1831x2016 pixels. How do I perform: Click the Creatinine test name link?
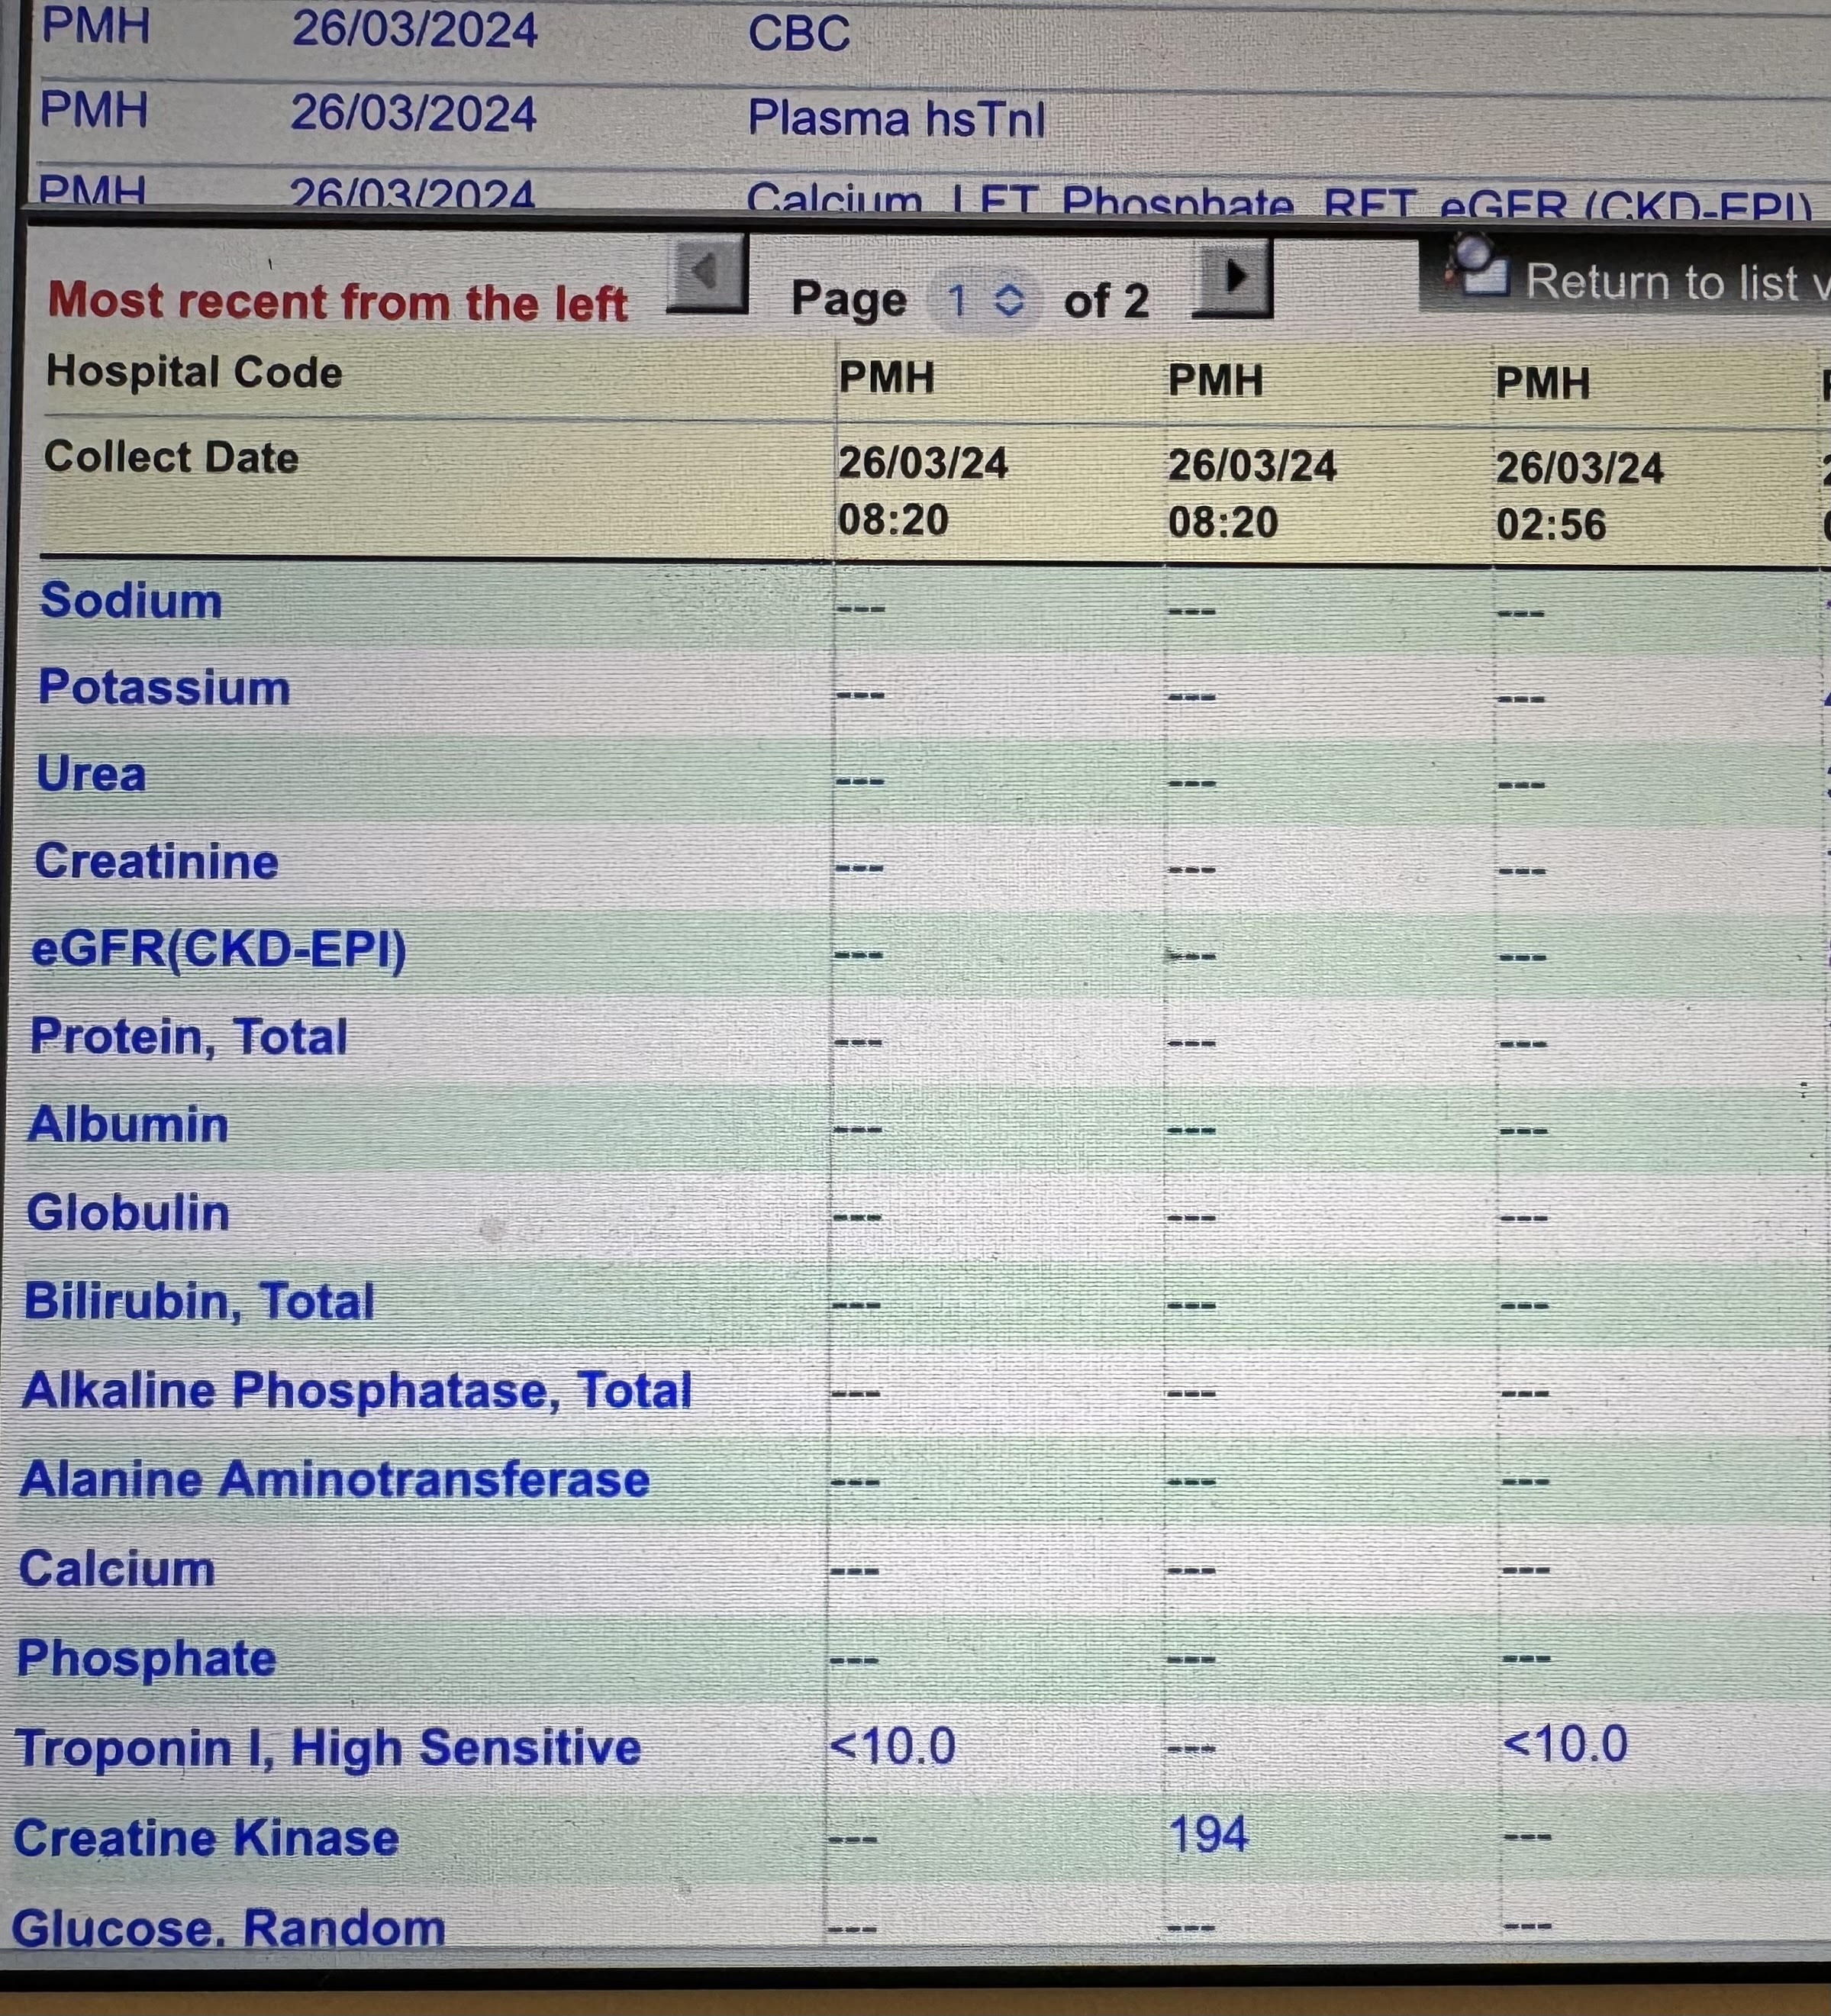(156, 862)
